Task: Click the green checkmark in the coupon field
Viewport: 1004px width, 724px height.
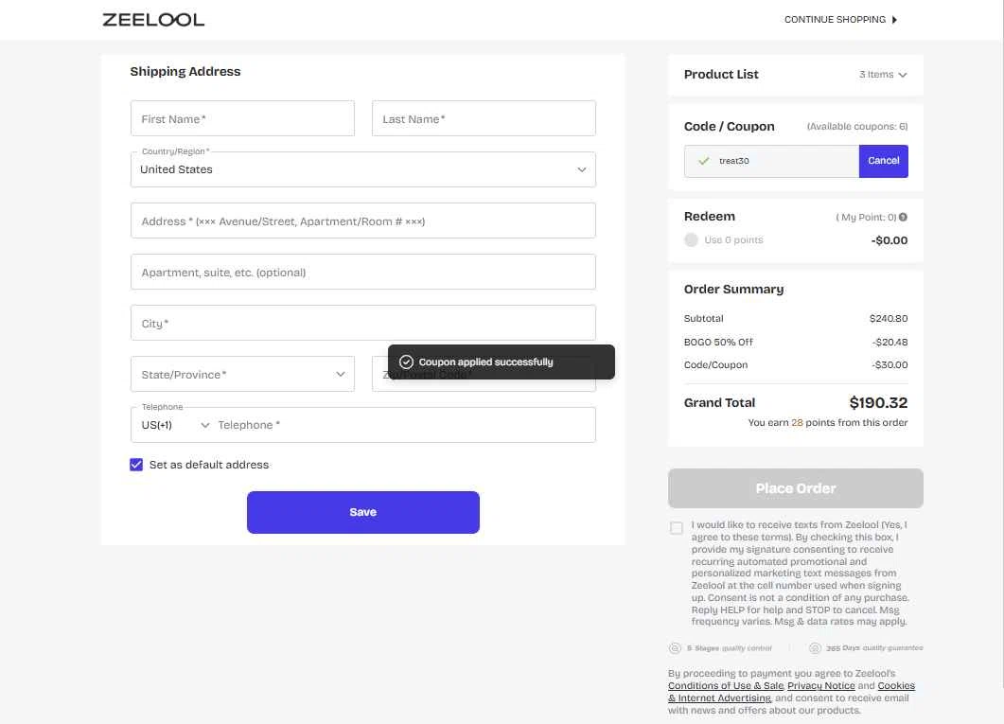Action: tap(703, 161)
